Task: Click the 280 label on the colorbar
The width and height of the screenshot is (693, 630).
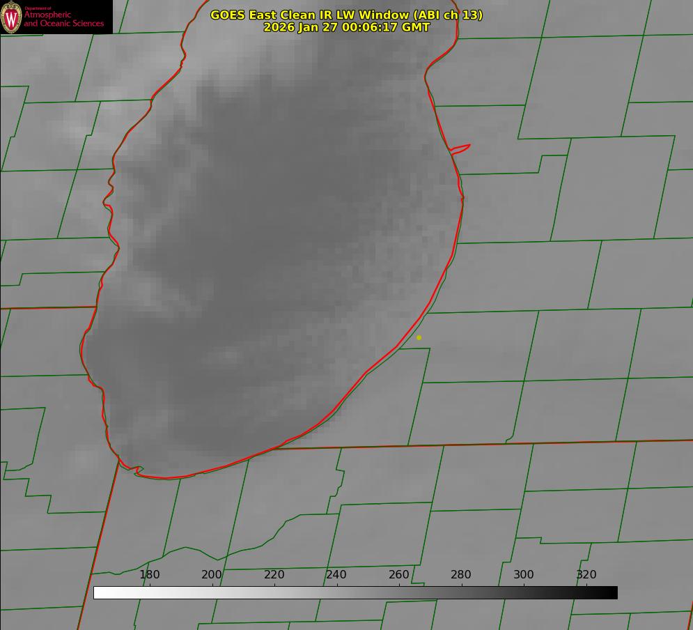Action: pyautogui.click(x=461, y=574)
